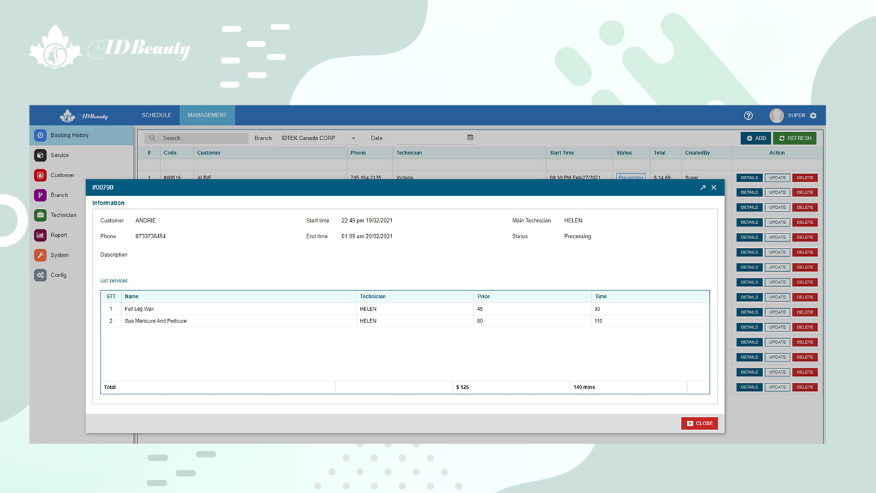Select the MANAGEMENT tab
This screenshot has width=876, height=493.
coord(207,115)
